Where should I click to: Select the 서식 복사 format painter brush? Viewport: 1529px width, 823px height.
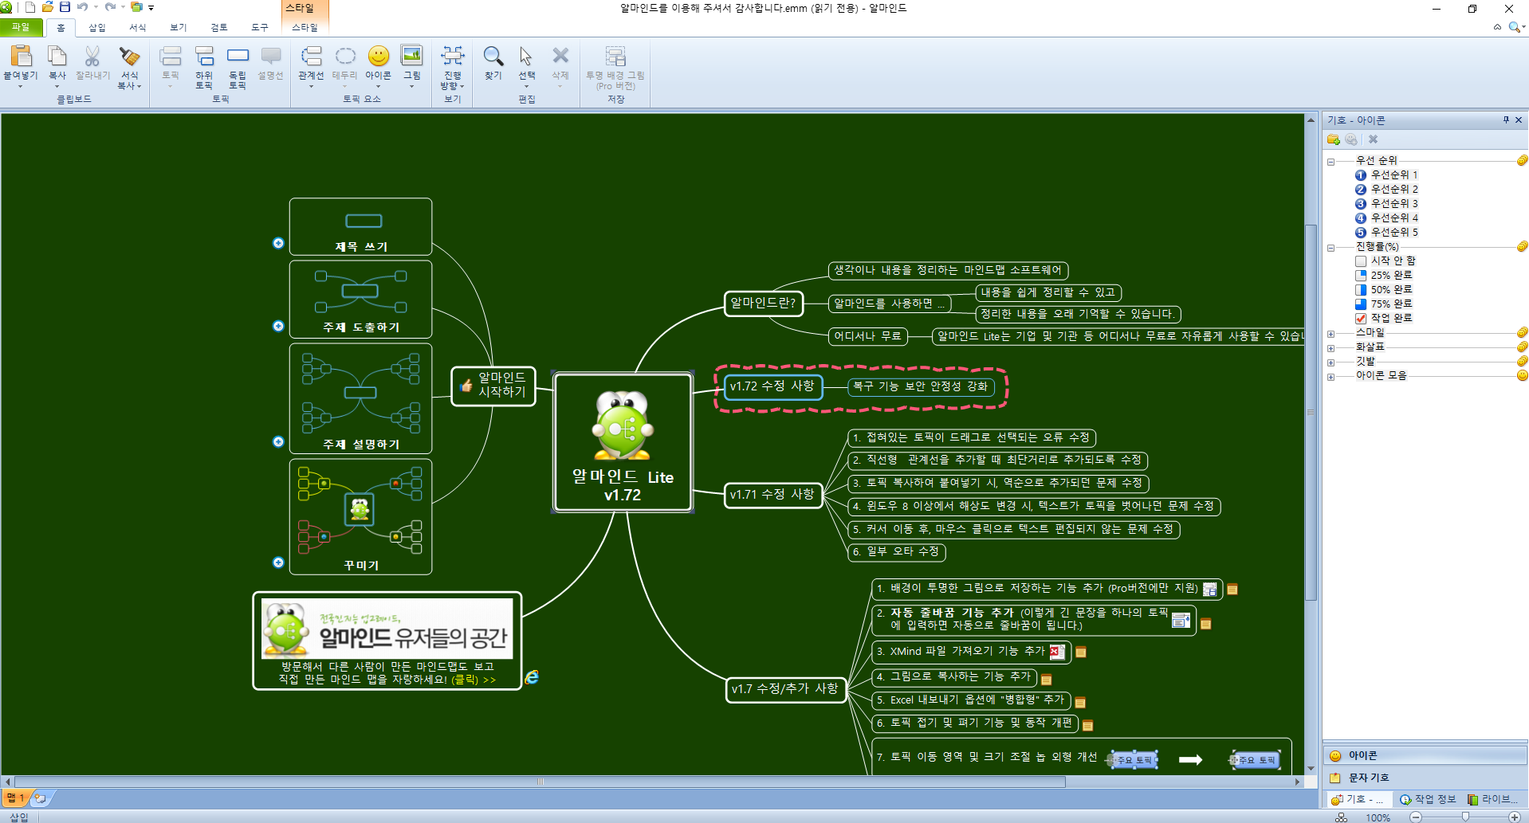coord(129,56)
